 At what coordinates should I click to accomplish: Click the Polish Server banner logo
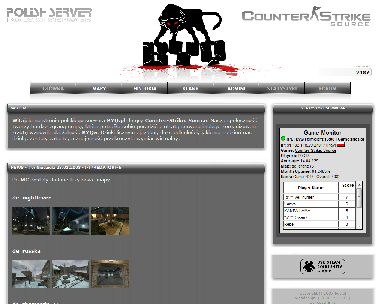point(49,15)
